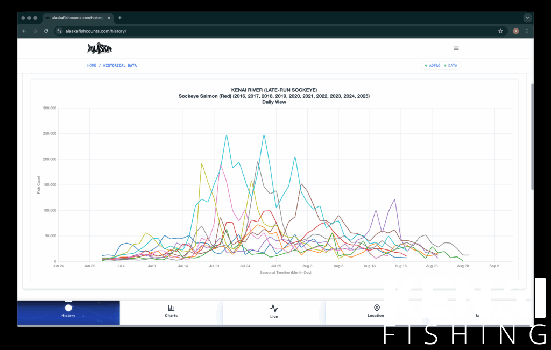
Task: Reload the page in browser
Action: tap(46, 31)
